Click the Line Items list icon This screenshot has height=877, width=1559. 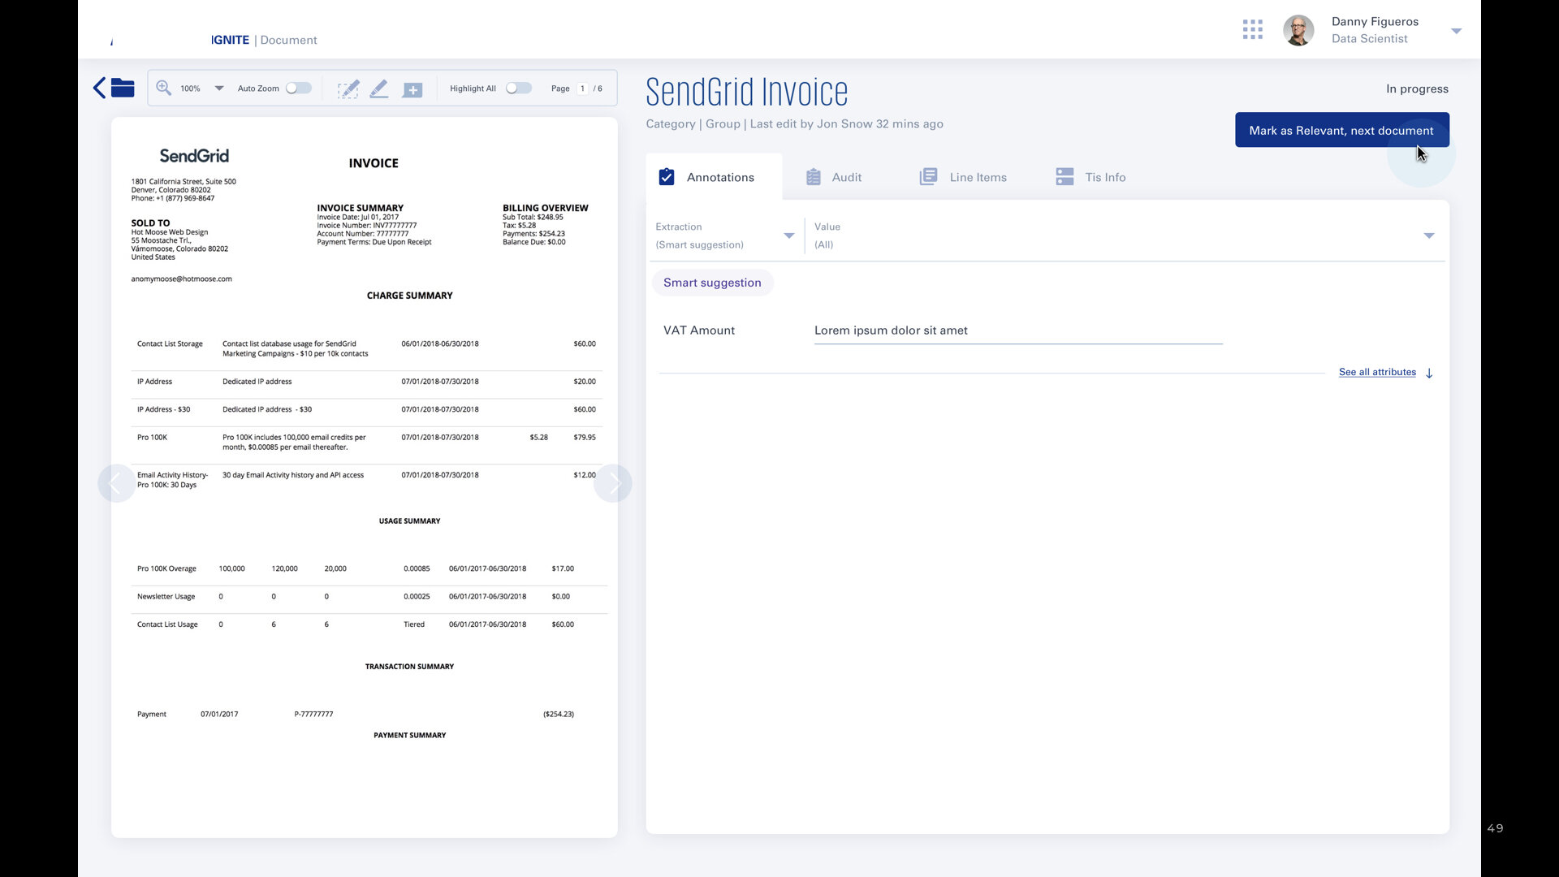tap(928, 177)
